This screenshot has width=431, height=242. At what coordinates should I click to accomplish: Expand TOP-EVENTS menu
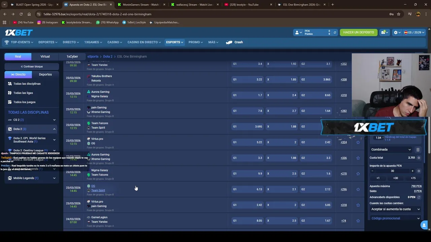19,42
